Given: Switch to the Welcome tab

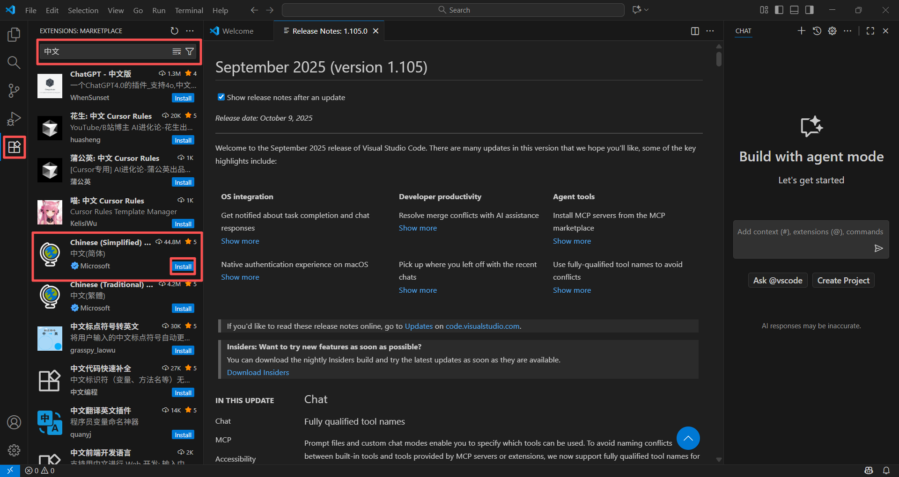Looking at the screenshot, I should tap(238, 31).
